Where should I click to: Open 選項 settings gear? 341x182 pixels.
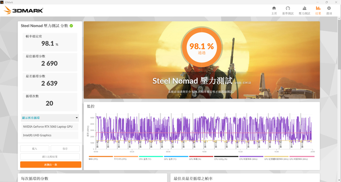(x=329, y=10)
